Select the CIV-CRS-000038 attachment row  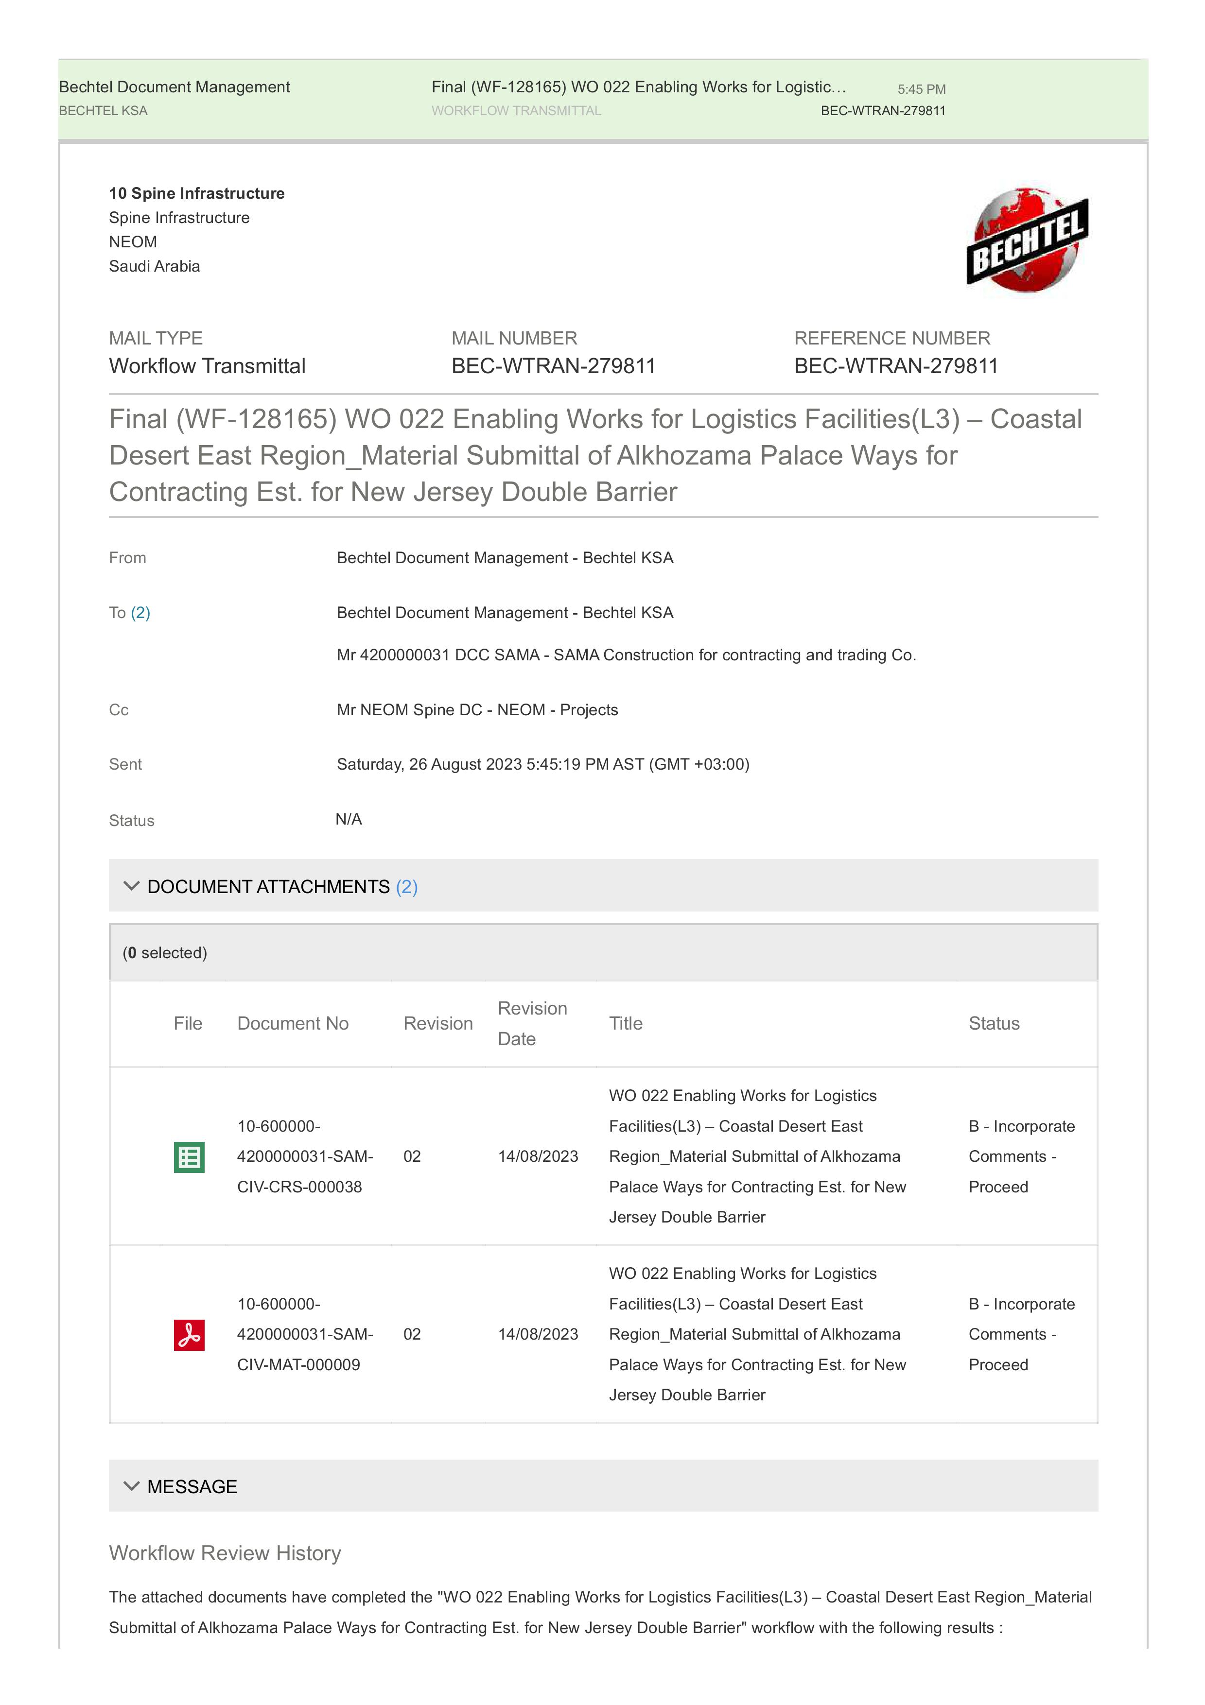click(x=603, y=1156)
